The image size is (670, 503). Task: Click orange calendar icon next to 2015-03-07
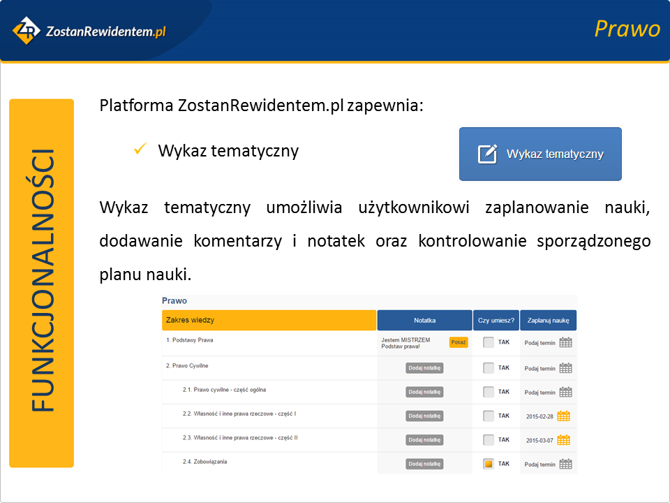(x=563, y=440)
